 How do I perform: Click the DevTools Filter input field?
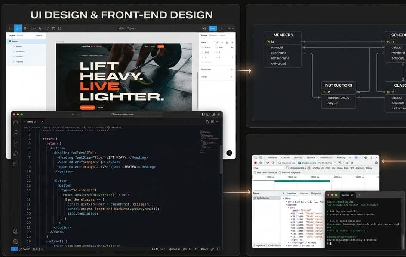pos(269,168)
